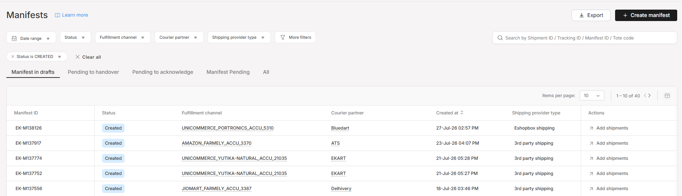Click the 1 – 10 of 40 counter
This screenshot has height=196, width=682.
(x=628, y=96)
